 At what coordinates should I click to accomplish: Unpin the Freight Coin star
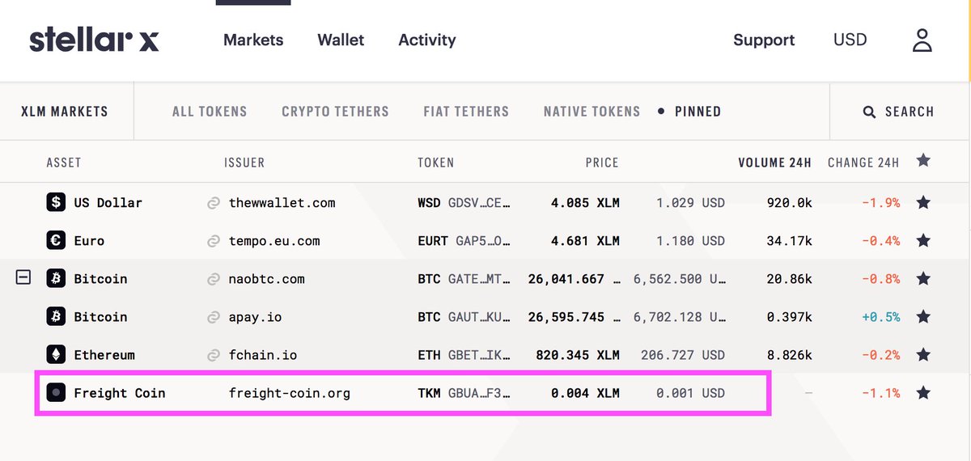[923, 392]
